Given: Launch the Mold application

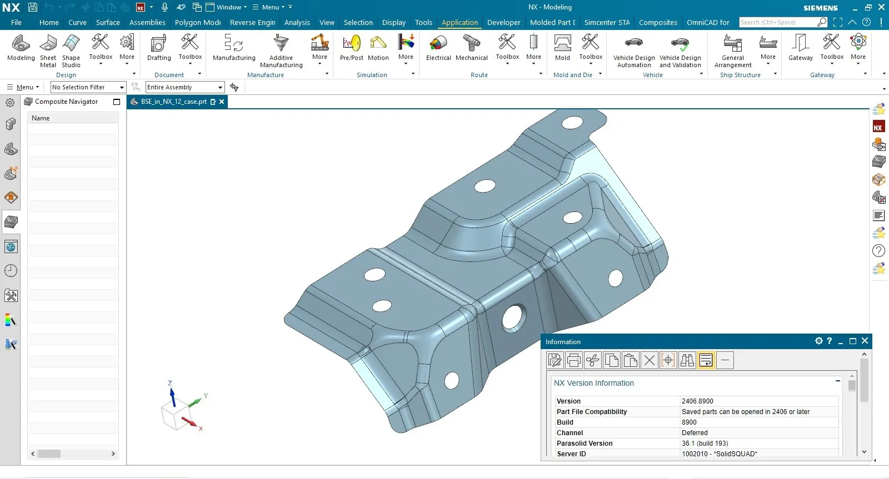Looking at the screenshot, I should [x=562, y=48].
